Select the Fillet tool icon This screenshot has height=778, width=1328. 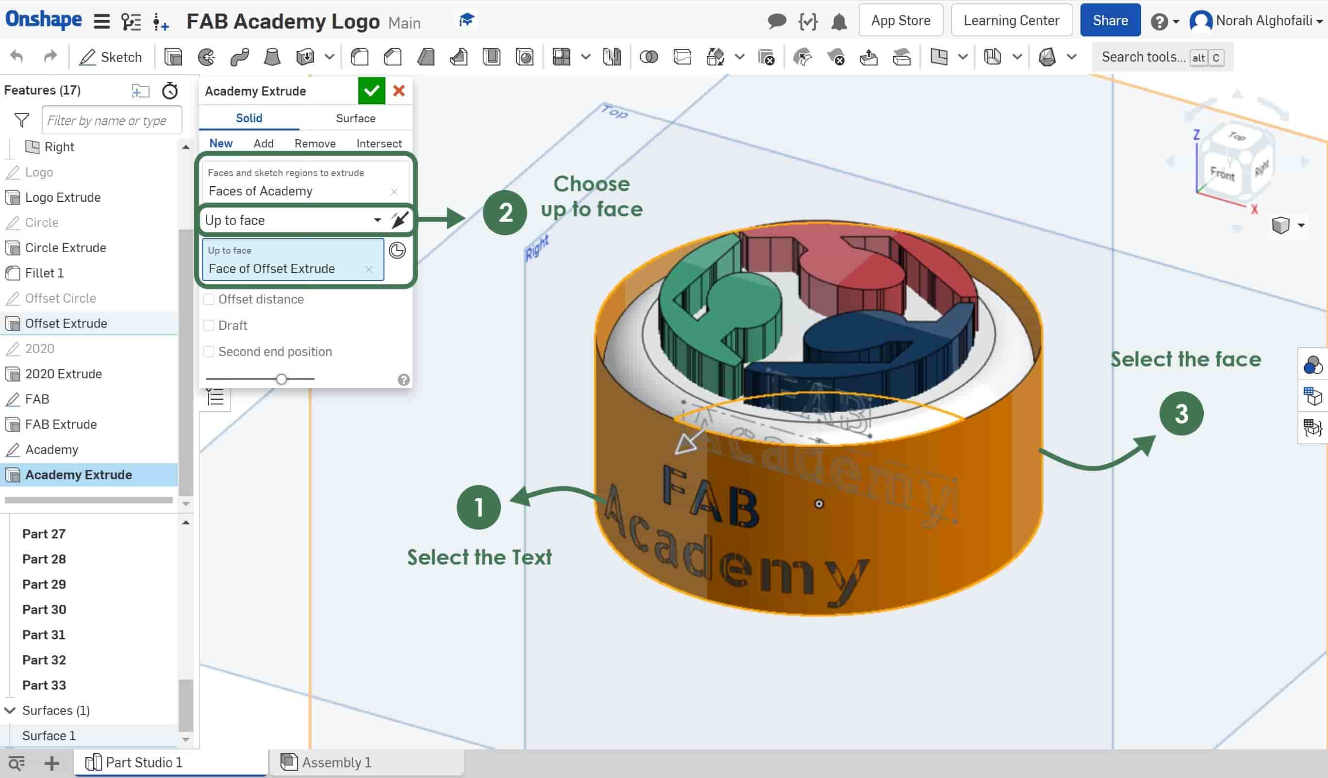pyautogui.click(x=359, y=56)
